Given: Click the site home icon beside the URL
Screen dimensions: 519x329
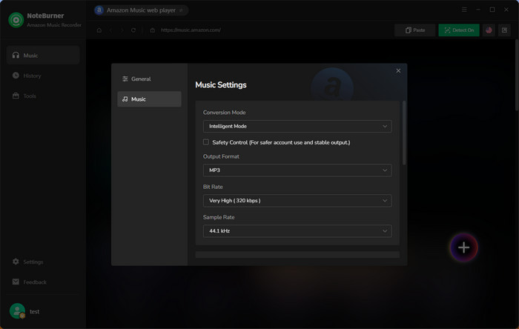Looking at the screenshot, I should [x=152, y=30].
